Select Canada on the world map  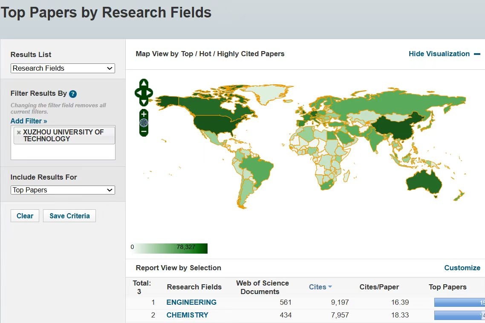click(204, 106)
